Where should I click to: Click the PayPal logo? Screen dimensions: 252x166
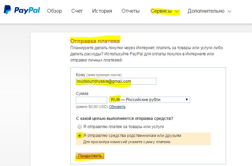(x=22, y=10)
